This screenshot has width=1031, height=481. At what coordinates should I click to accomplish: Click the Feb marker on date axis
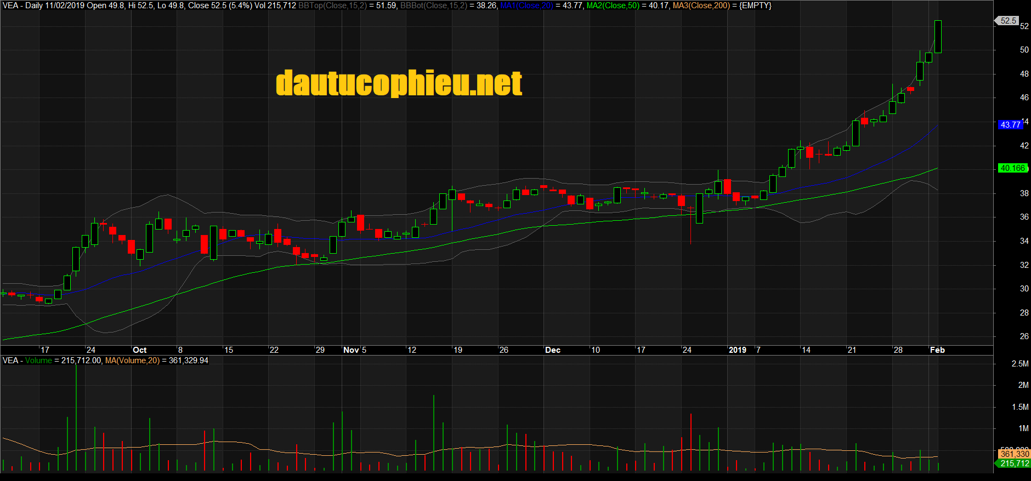tap(937, 350)
